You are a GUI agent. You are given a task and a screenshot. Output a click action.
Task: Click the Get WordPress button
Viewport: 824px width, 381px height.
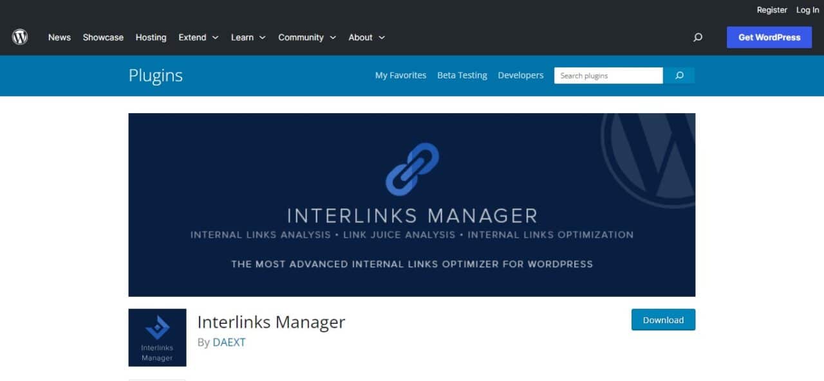769,37
